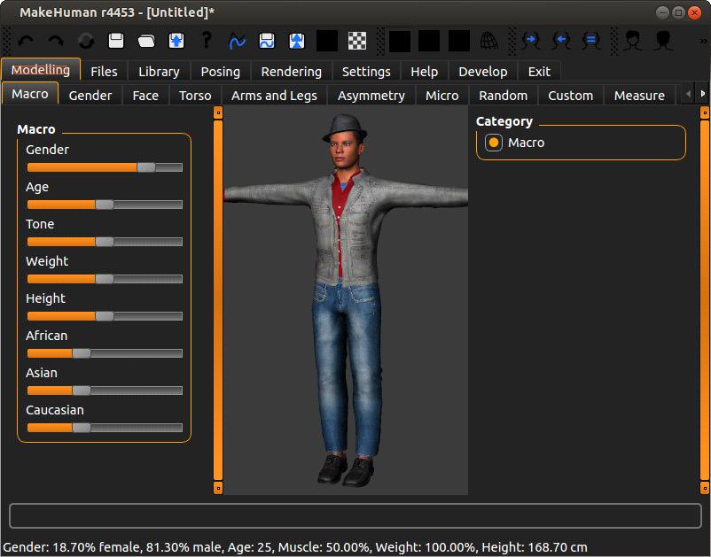Open the Arms and Legs sub-tab
This screenshot has height=557, width=711.
pyautogui.click(x=274, y=96)
